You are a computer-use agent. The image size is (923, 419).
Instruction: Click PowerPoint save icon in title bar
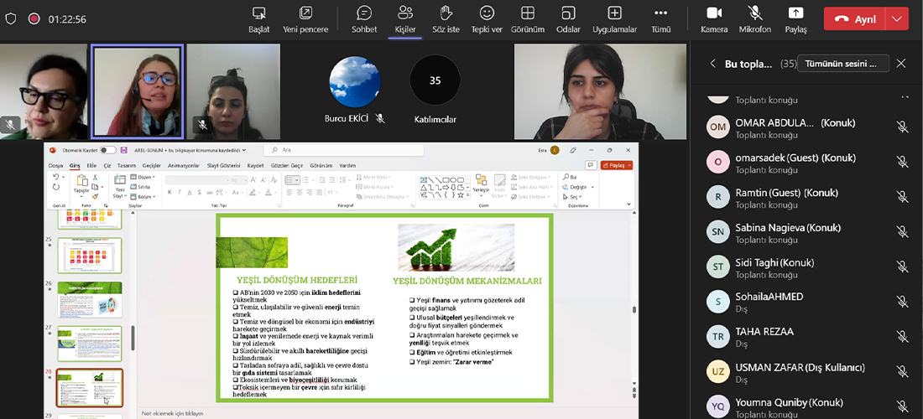(x=123, y=151)
